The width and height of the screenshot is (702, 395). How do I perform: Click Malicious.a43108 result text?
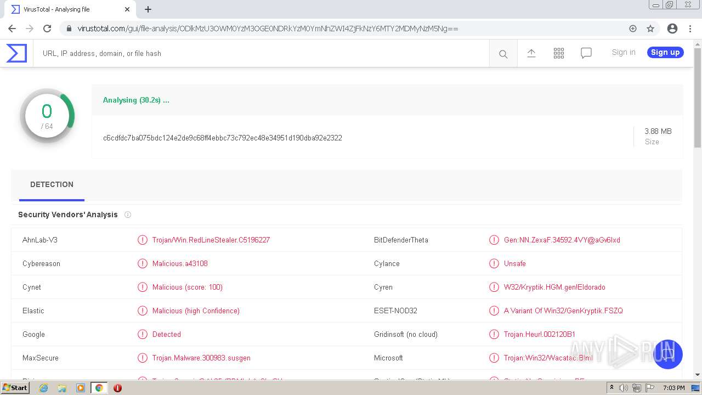click(180, 263)
